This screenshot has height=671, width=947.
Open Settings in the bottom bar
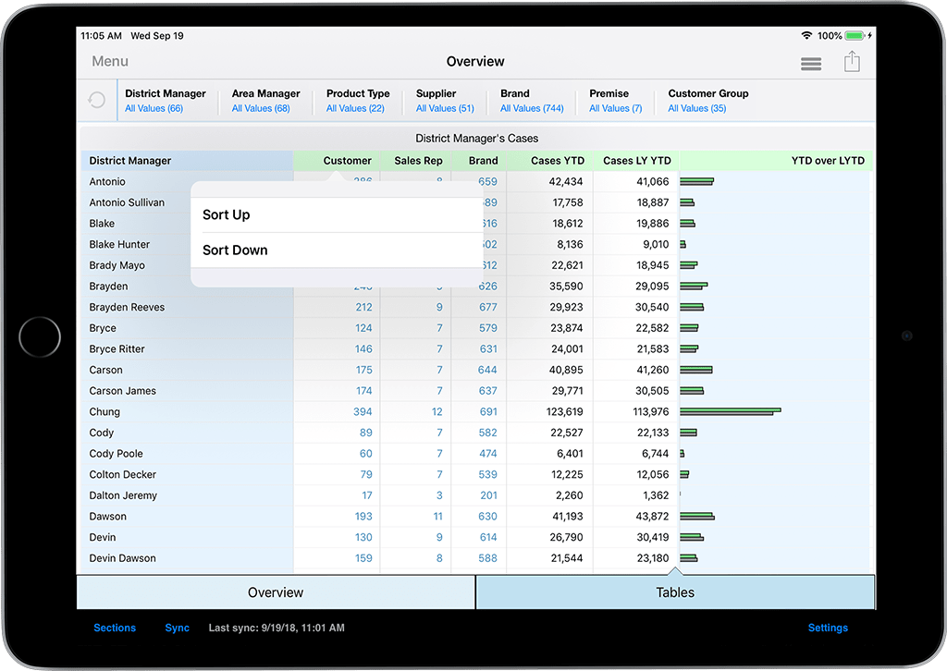pos(828,628)
